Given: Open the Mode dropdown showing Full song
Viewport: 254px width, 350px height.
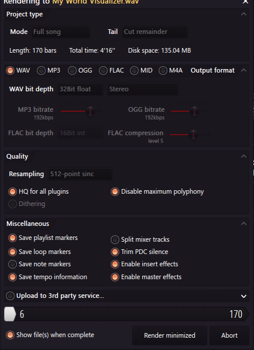Looking at the screenshot, I should click(x=61, y=32).
